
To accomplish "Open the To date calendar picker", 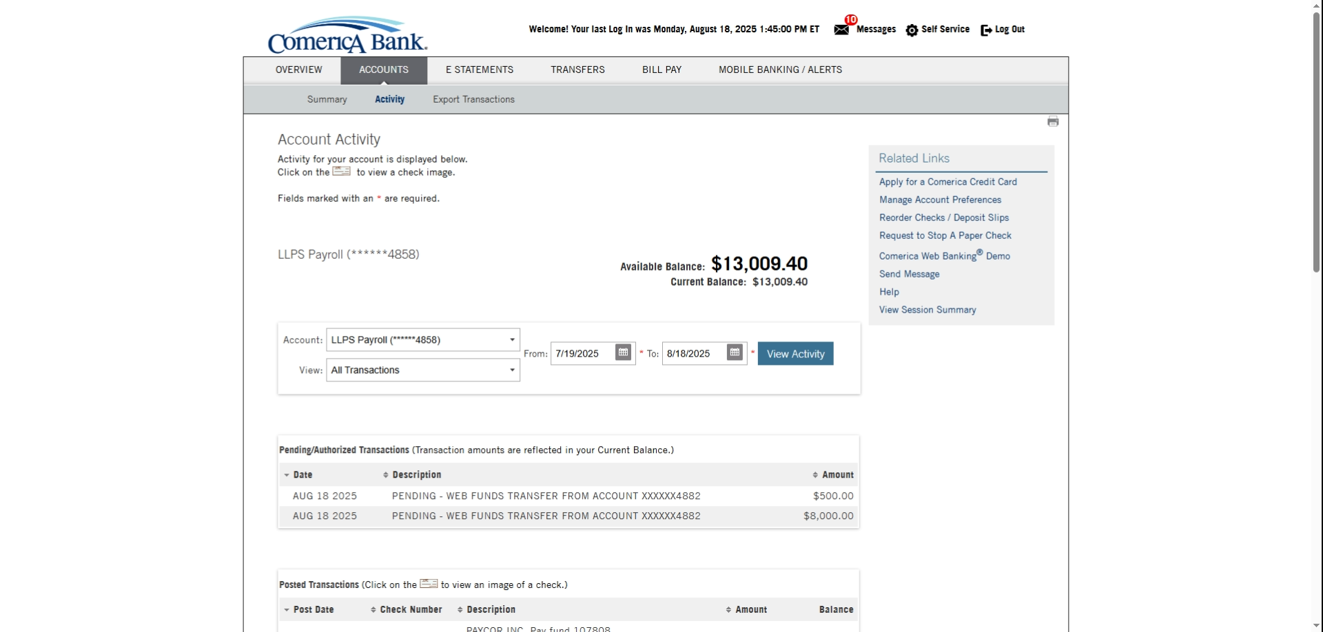I will 735,353.
